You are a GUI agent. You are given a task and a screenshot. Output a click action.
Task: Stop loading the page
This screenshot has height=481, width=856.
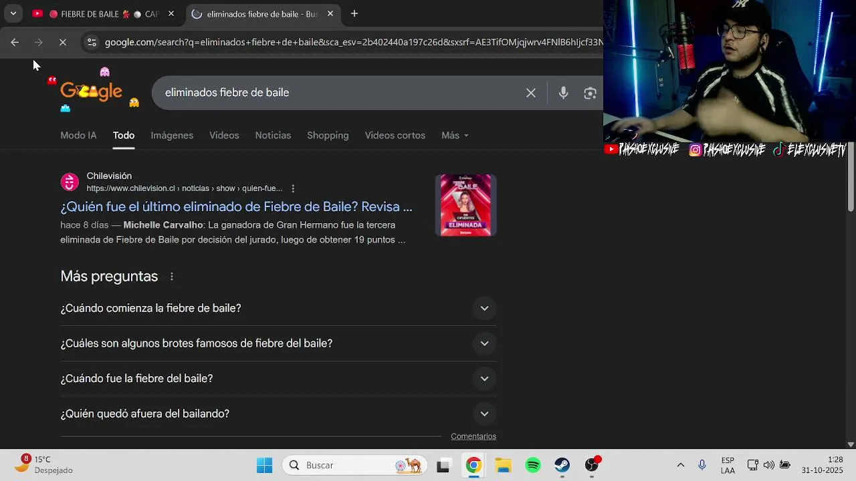click(62, 42)
